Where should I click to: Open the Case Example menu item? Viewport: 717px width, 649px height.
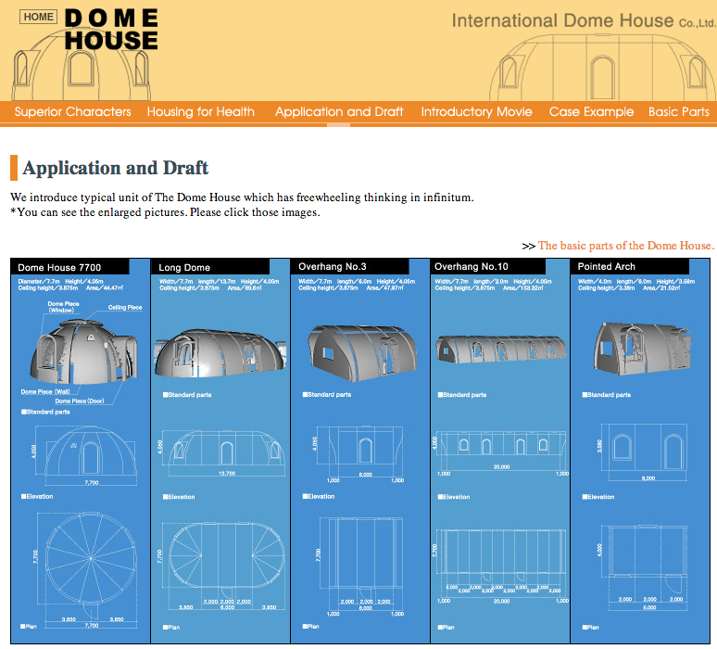[591, 111]
